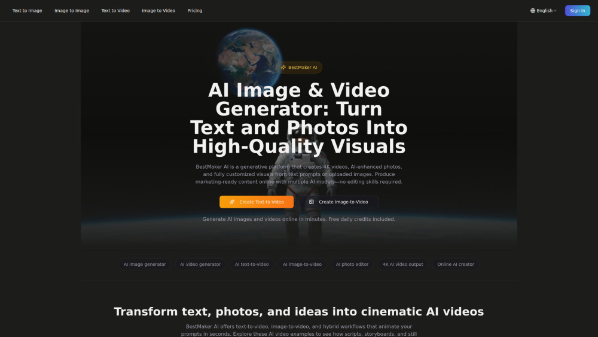The width and height of the screenshot is (598, 337).
Task: Open the Pricing page
Action: 195,11
